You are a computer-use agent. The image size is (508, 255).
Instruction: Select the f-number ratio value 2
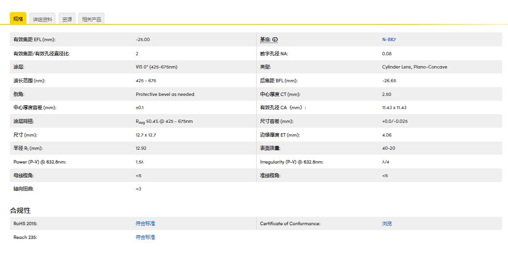[137, 54]
